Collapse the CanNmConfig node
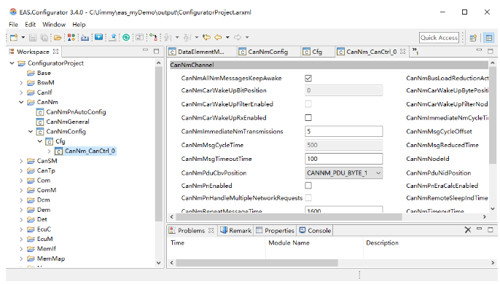Image resolution: width=500 pixels, height=284 pixels. (31, 132)
